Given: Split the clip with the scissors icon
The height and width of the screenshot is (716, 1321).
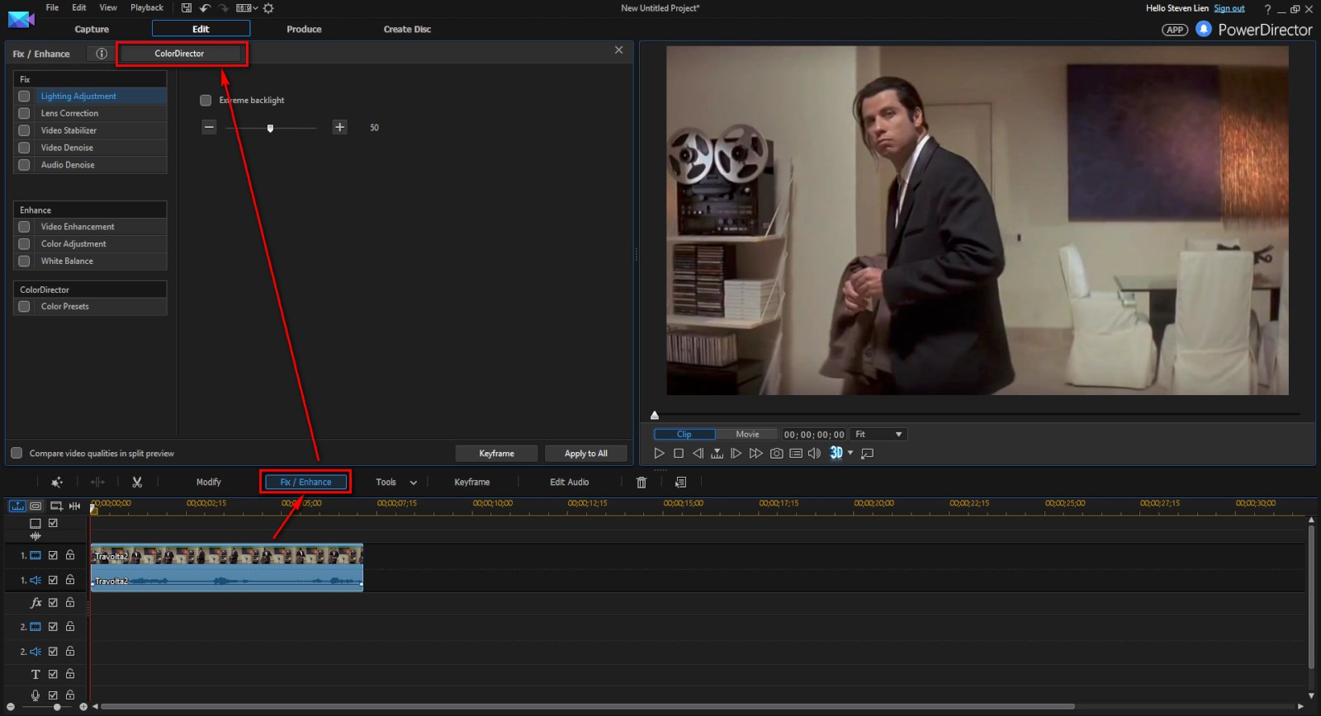Looking at the screenshot, I should coord(137,483).
